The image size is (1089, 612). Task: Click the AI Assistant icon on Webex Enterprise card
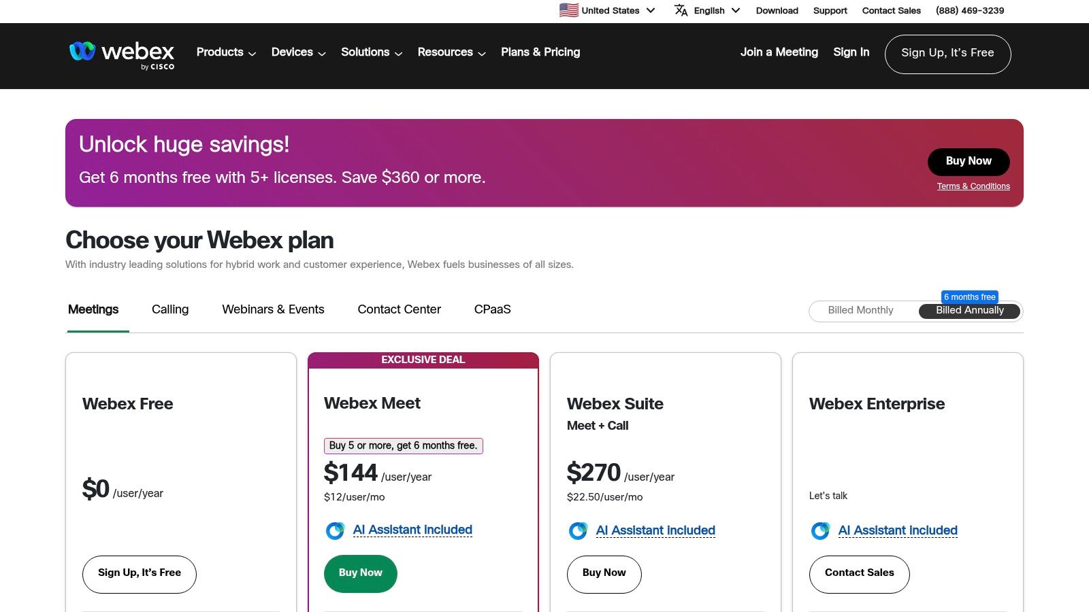pyautogui.click(x=820, y=530)
